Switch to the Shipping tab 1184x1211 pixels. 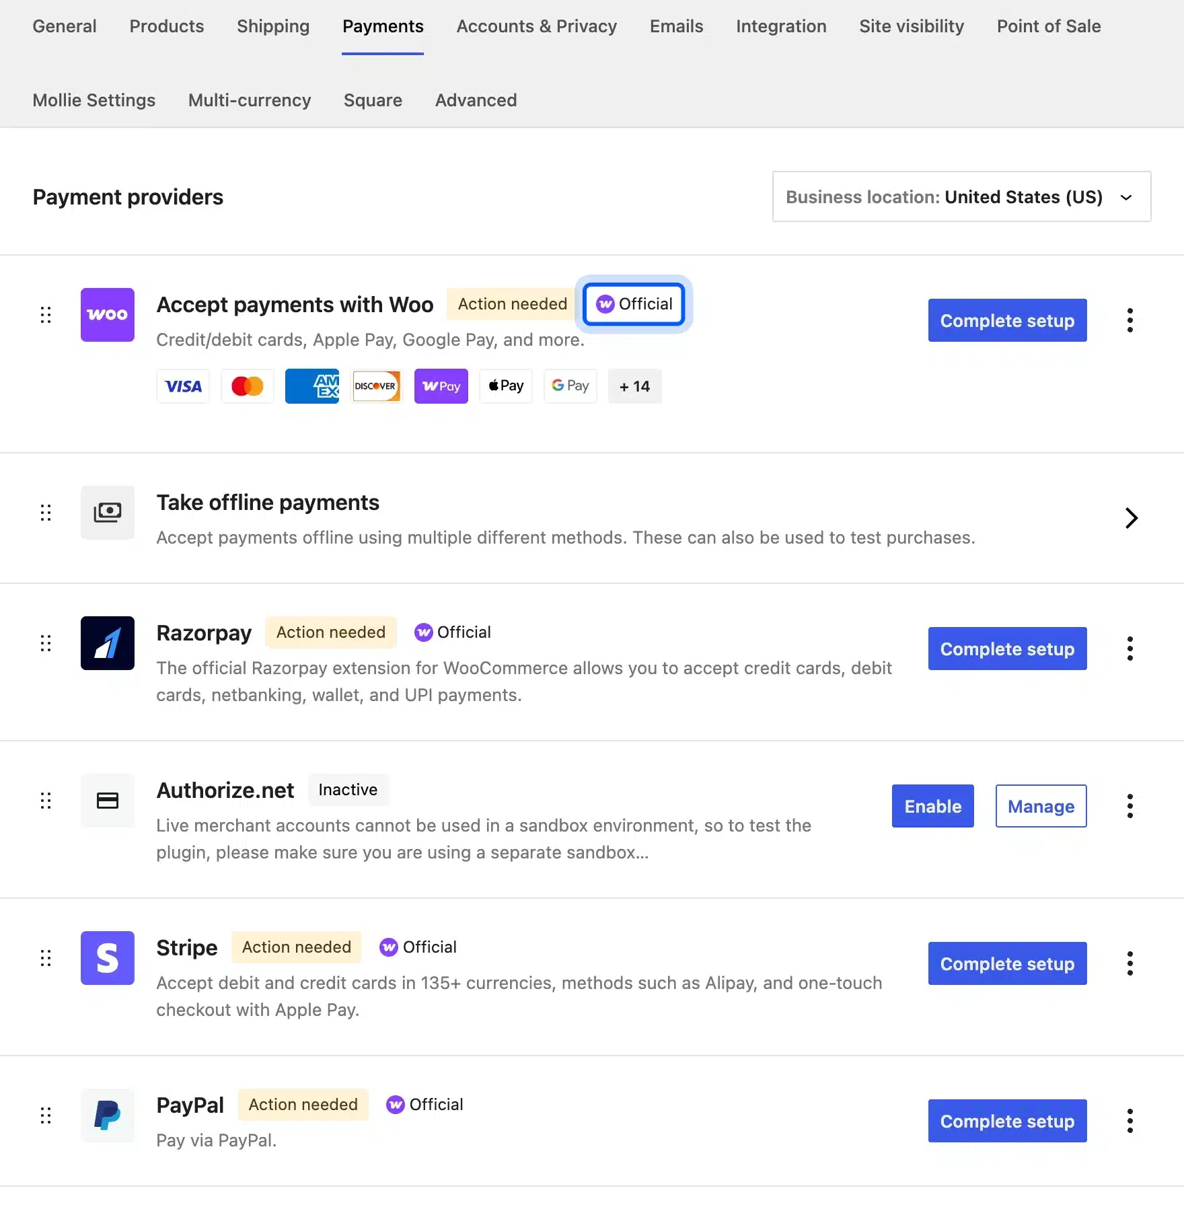click(273, 26)
